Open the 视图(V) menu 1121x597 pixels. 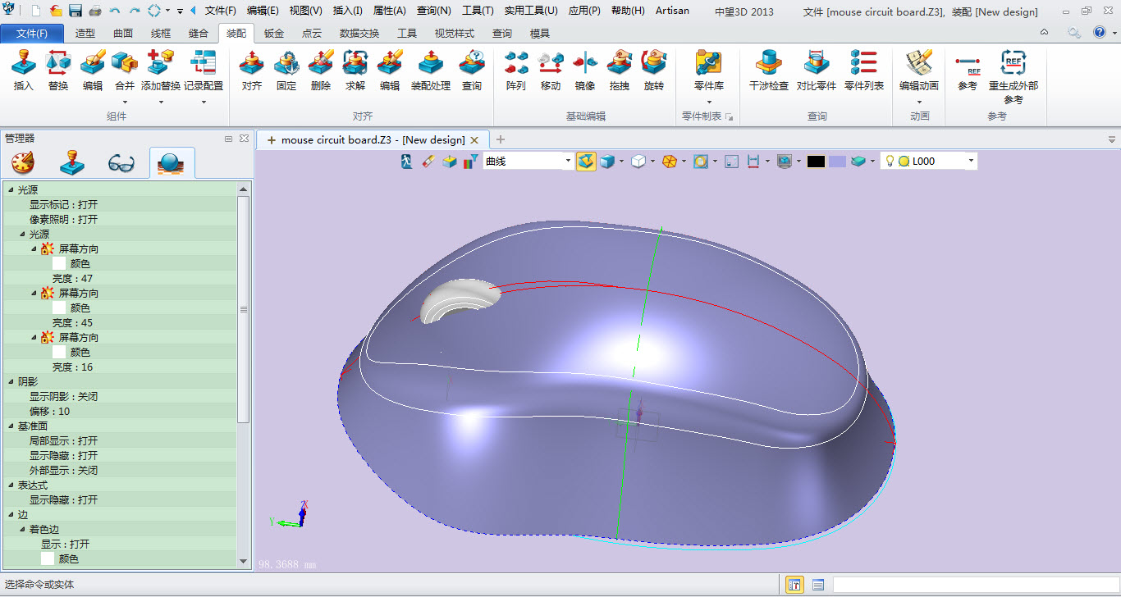coord(305,11)
